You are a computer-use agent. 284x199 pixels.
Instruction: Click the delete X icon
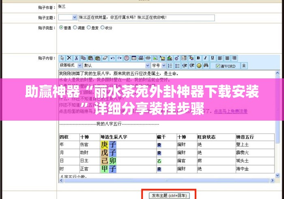(69, 58)
